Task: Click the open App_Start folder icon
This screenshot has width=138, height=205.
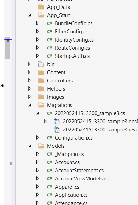Action: point(41,15)
